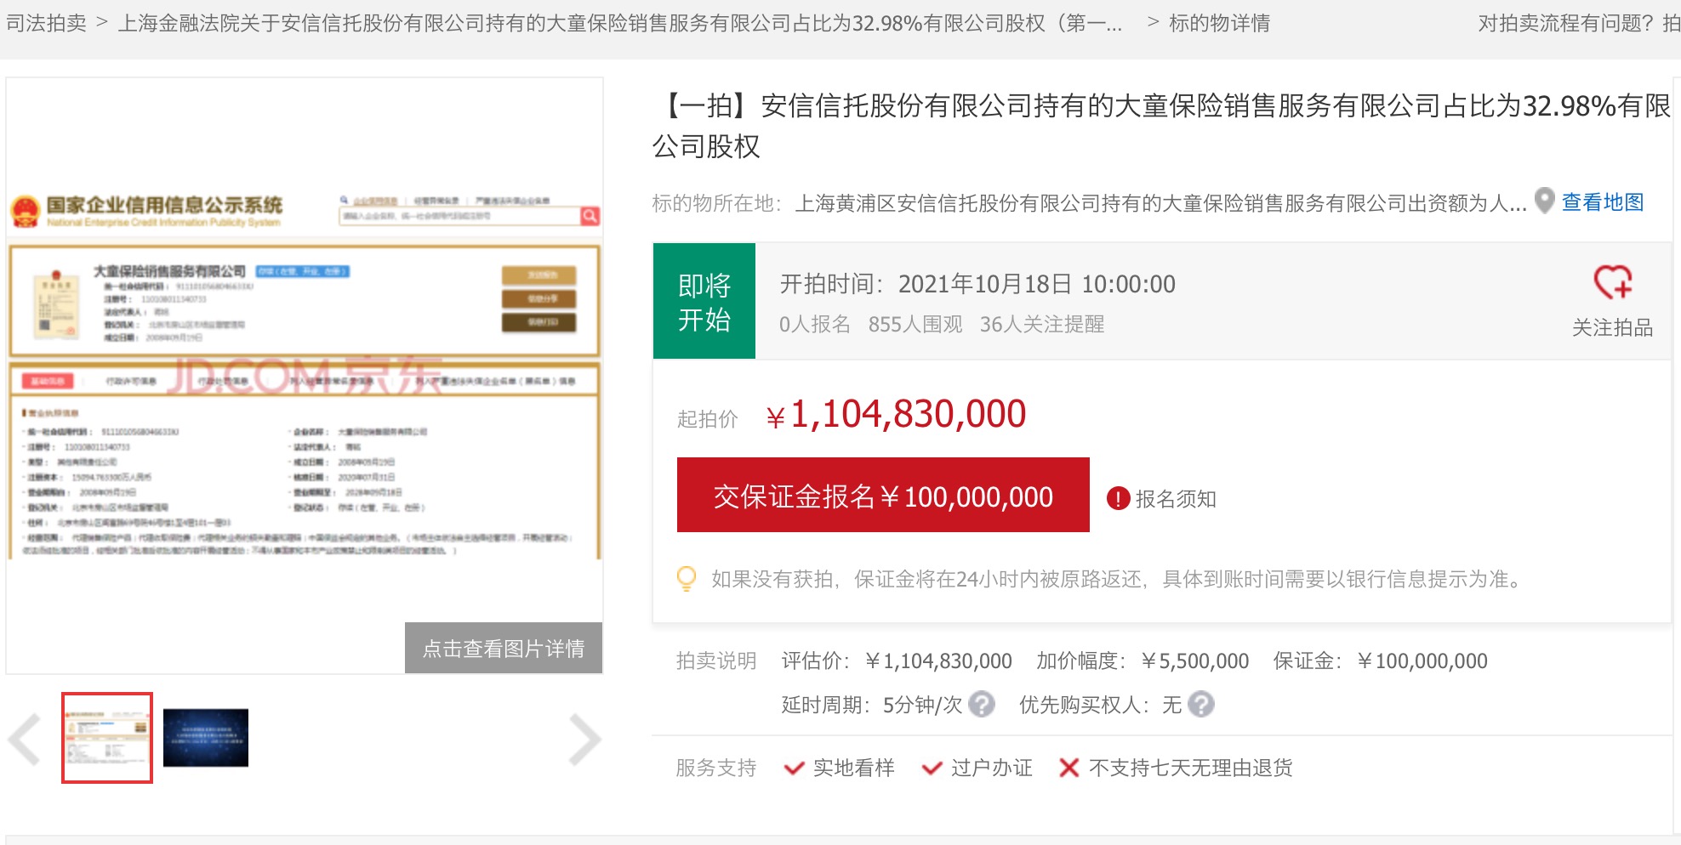Click 点击查看图片详情 overlay button
The width and height of the screenshot is (1681, 845).
504,649
